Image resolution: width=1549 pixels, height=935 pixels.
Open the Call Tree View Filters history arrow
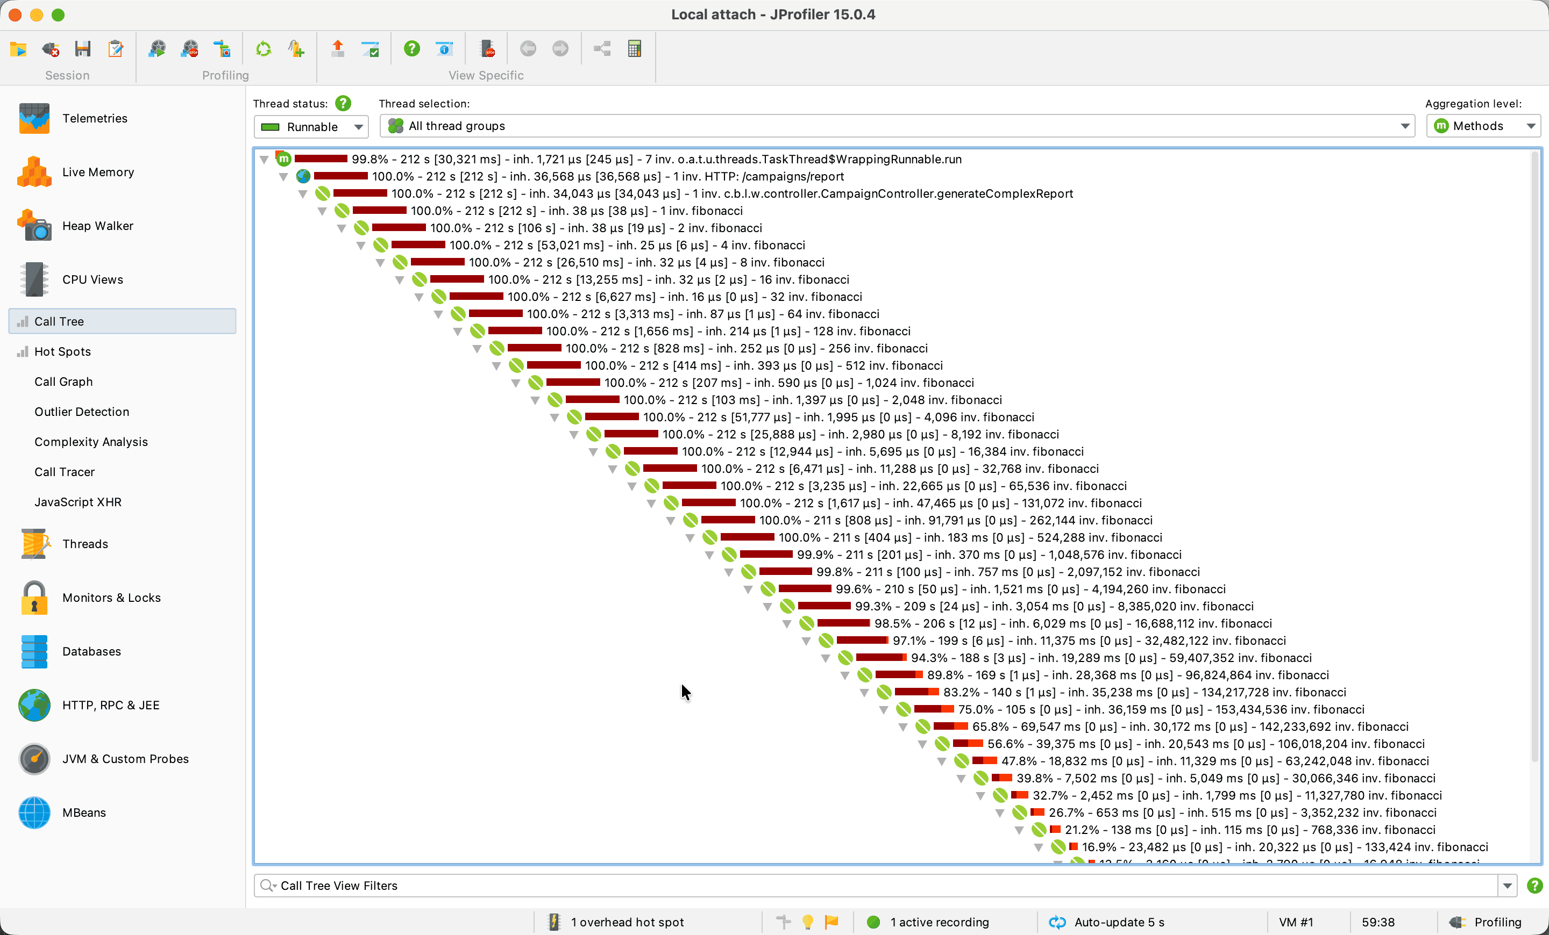click(1508, 886)
